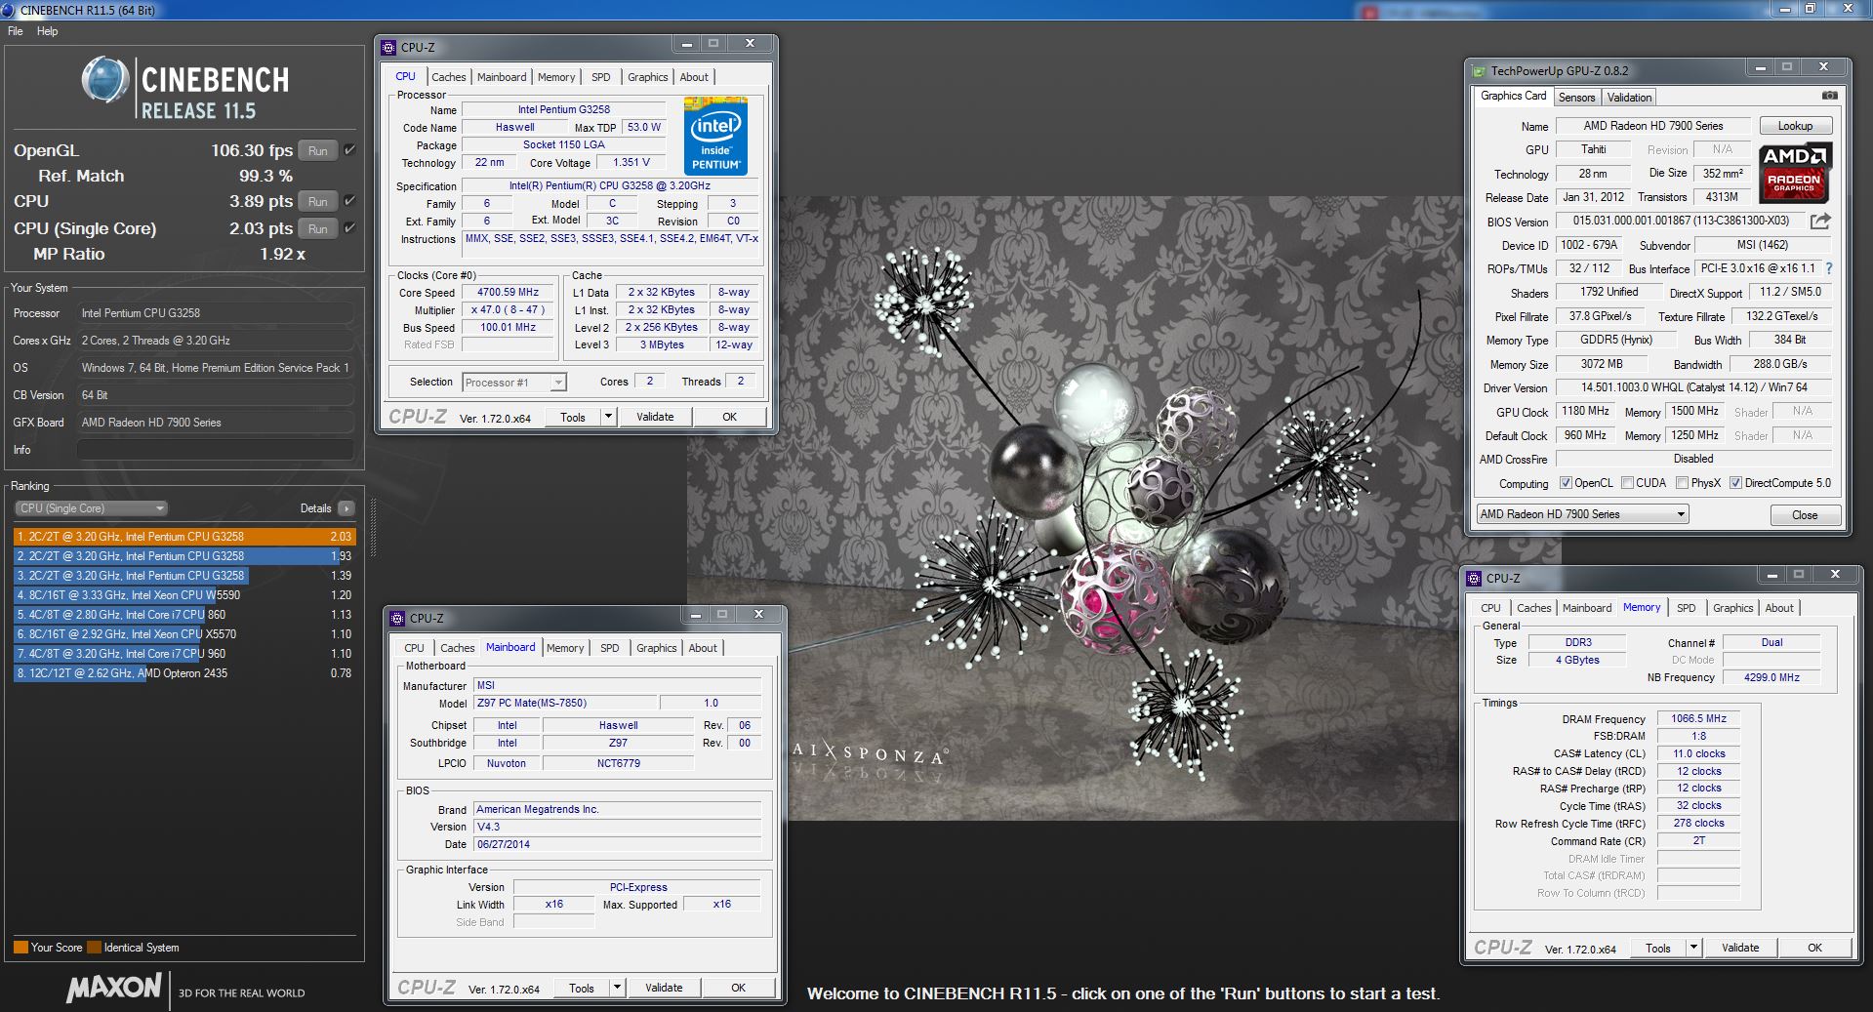Select ranking row Intel Xeon CPU W5590
Screen dimensions: 1873x1012
(184, 595)
